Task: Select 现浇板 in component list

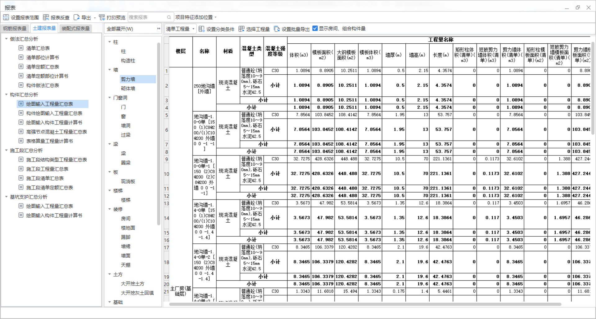Action: click(x=128, y=181)
